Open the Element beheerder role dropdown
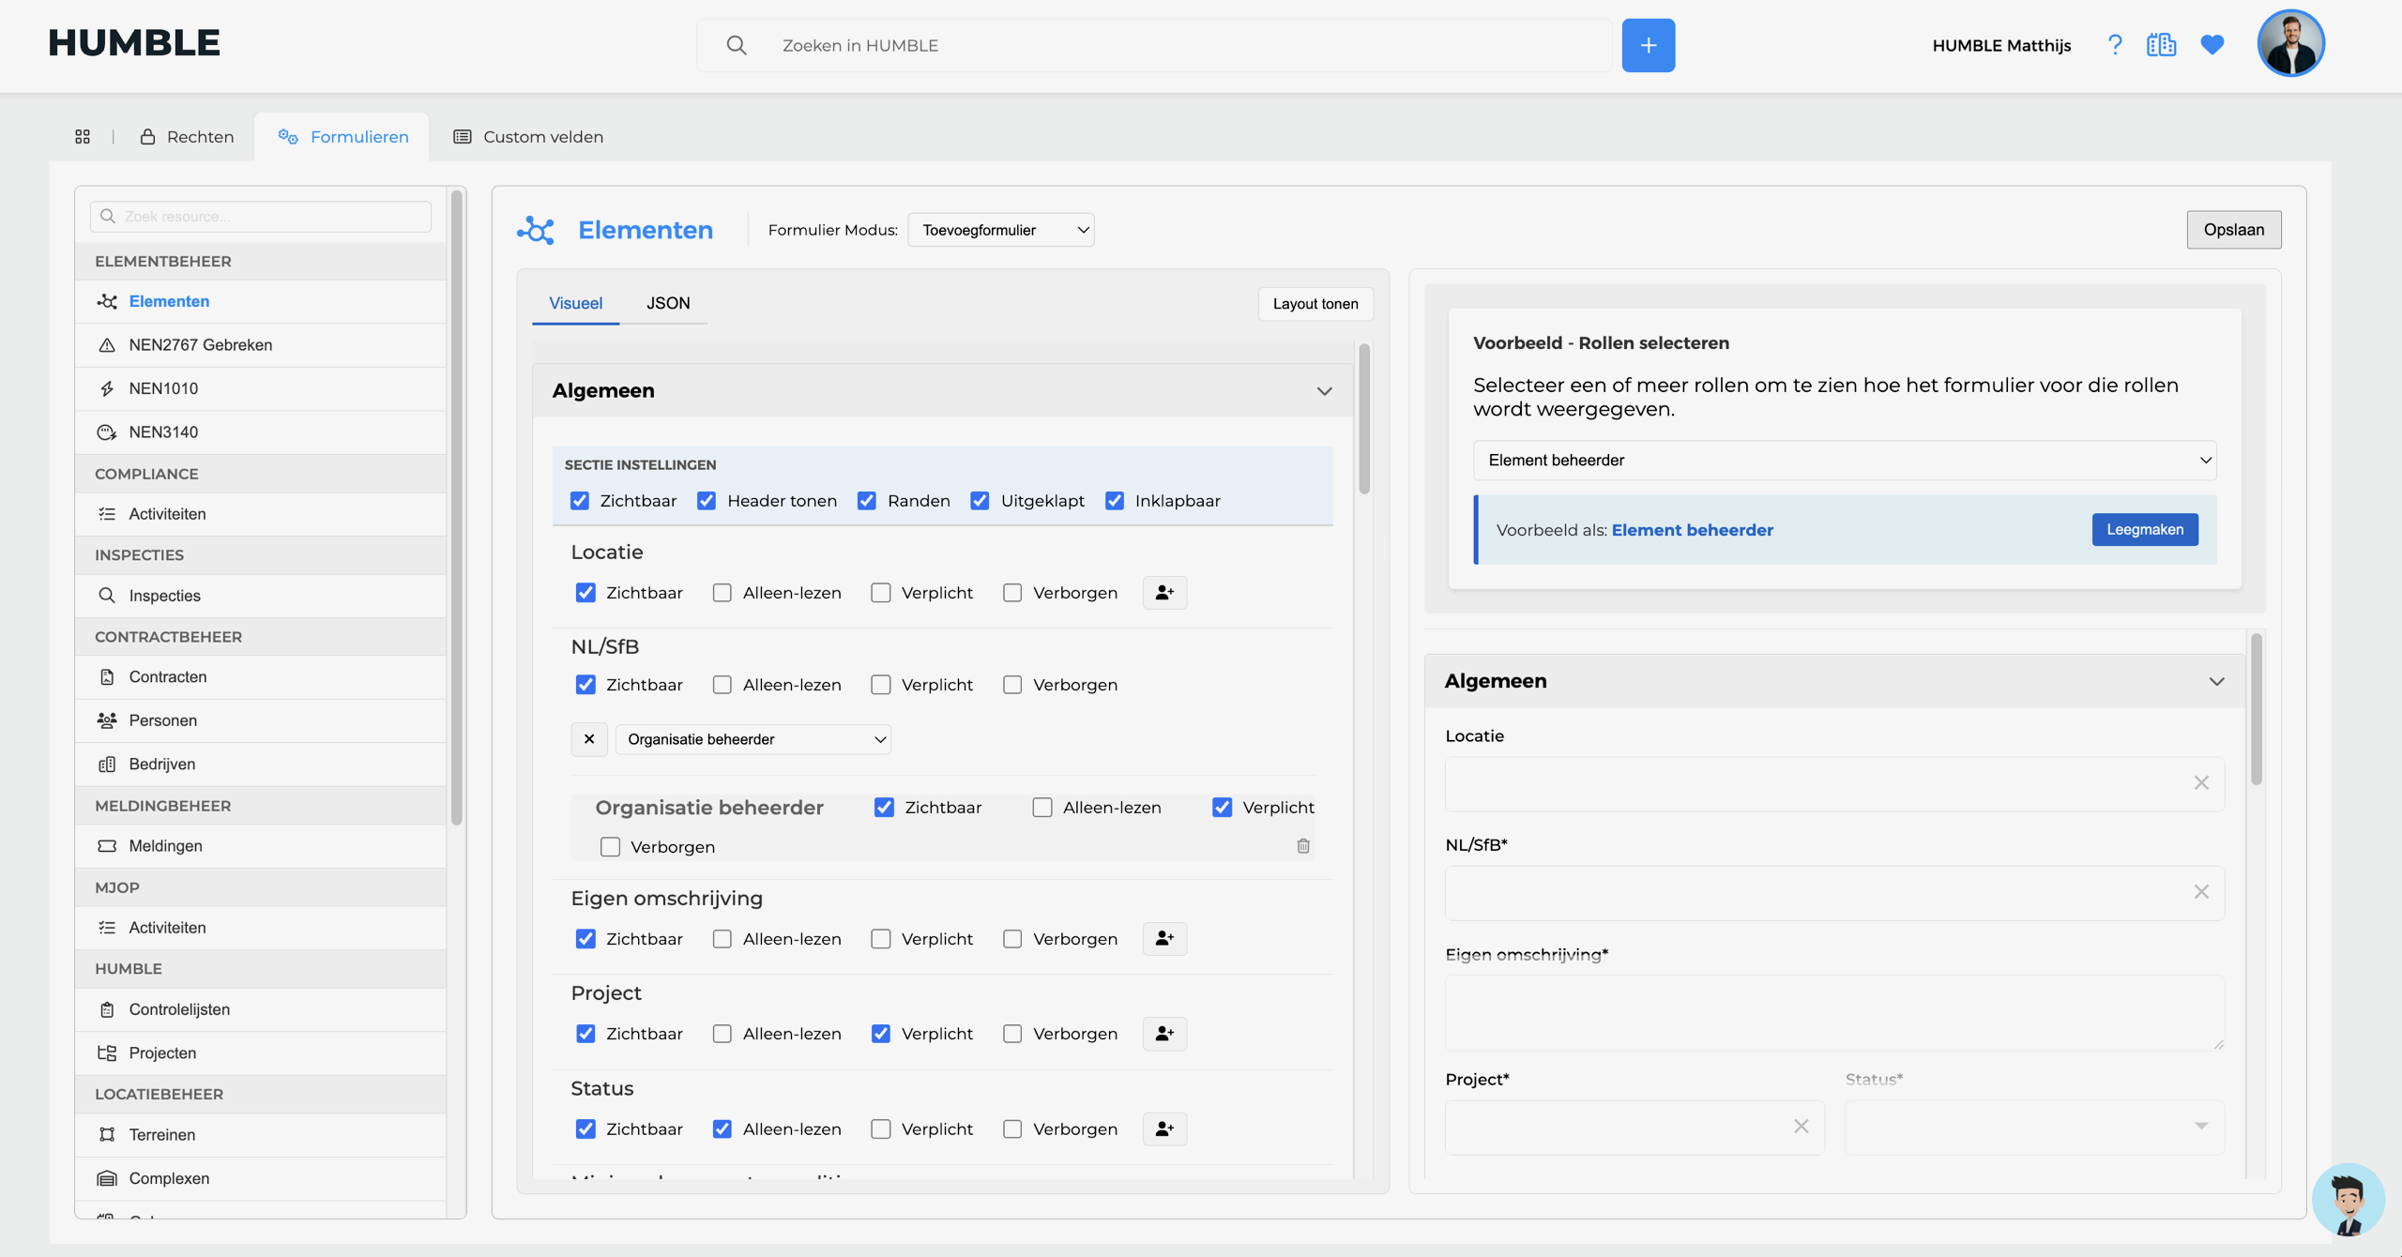The width and height of the screenshot is (2402, 1257). pyautogui.click(x=1845, y=461)
